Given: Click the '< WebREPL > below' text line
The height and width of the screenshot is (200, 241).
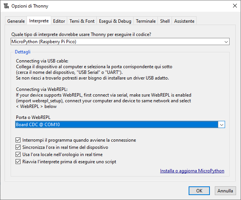Looking at the screenshot, I should [x=36, y=106].
